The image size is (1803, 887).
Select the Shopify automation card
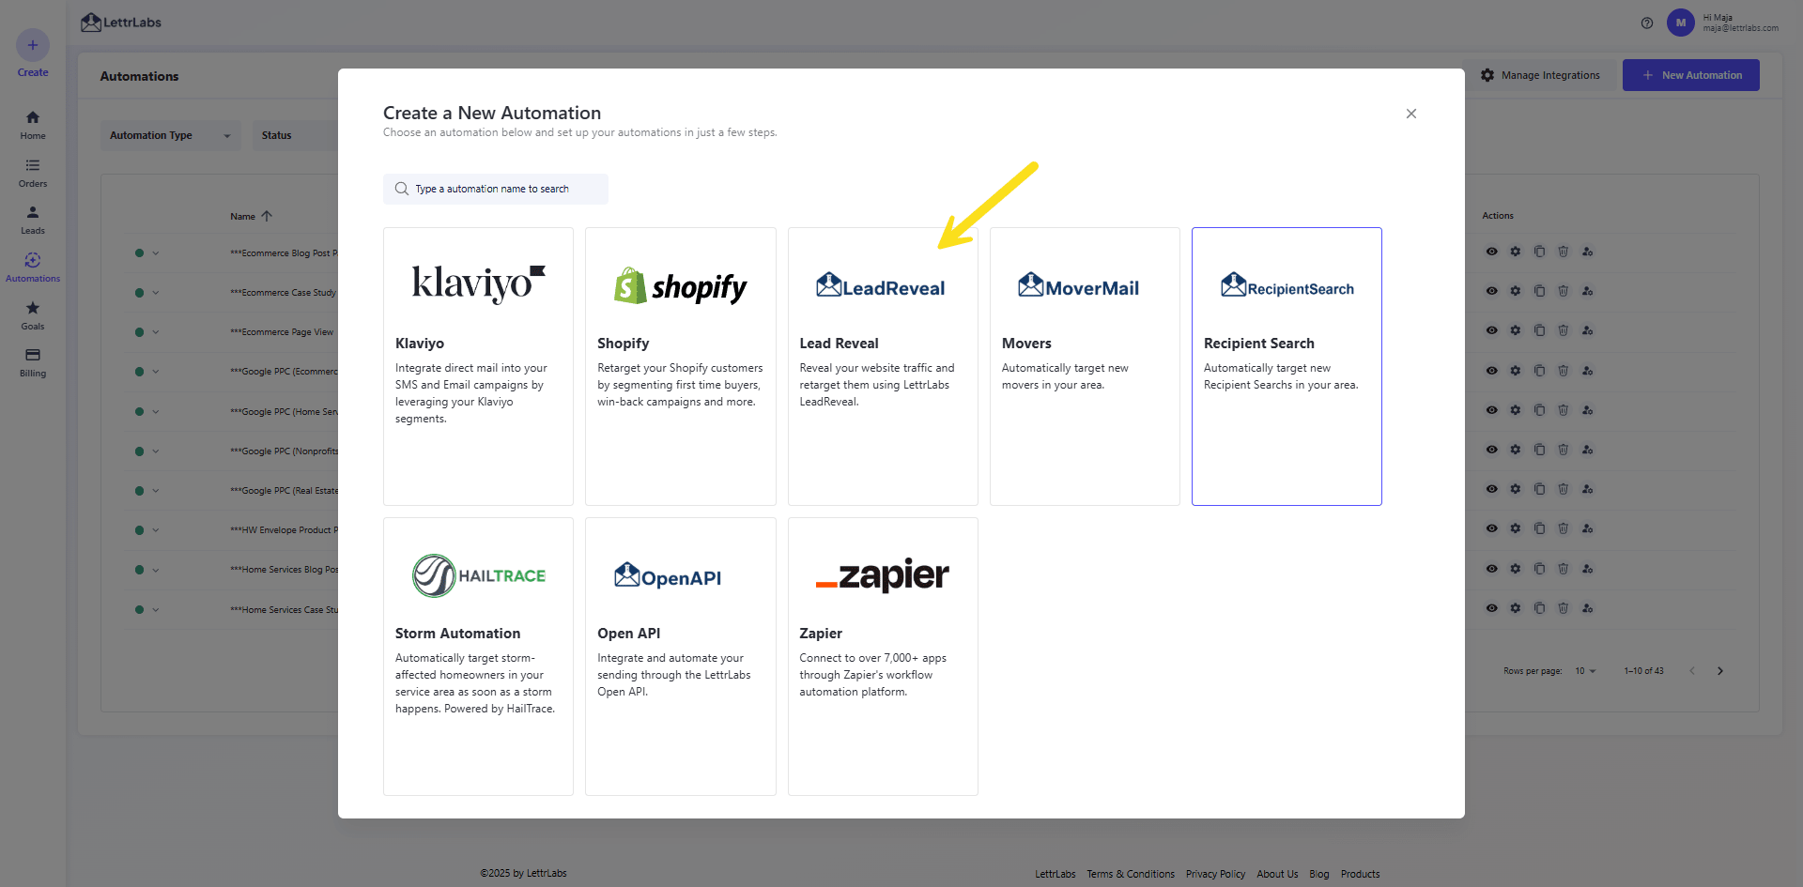pos(681,366)
